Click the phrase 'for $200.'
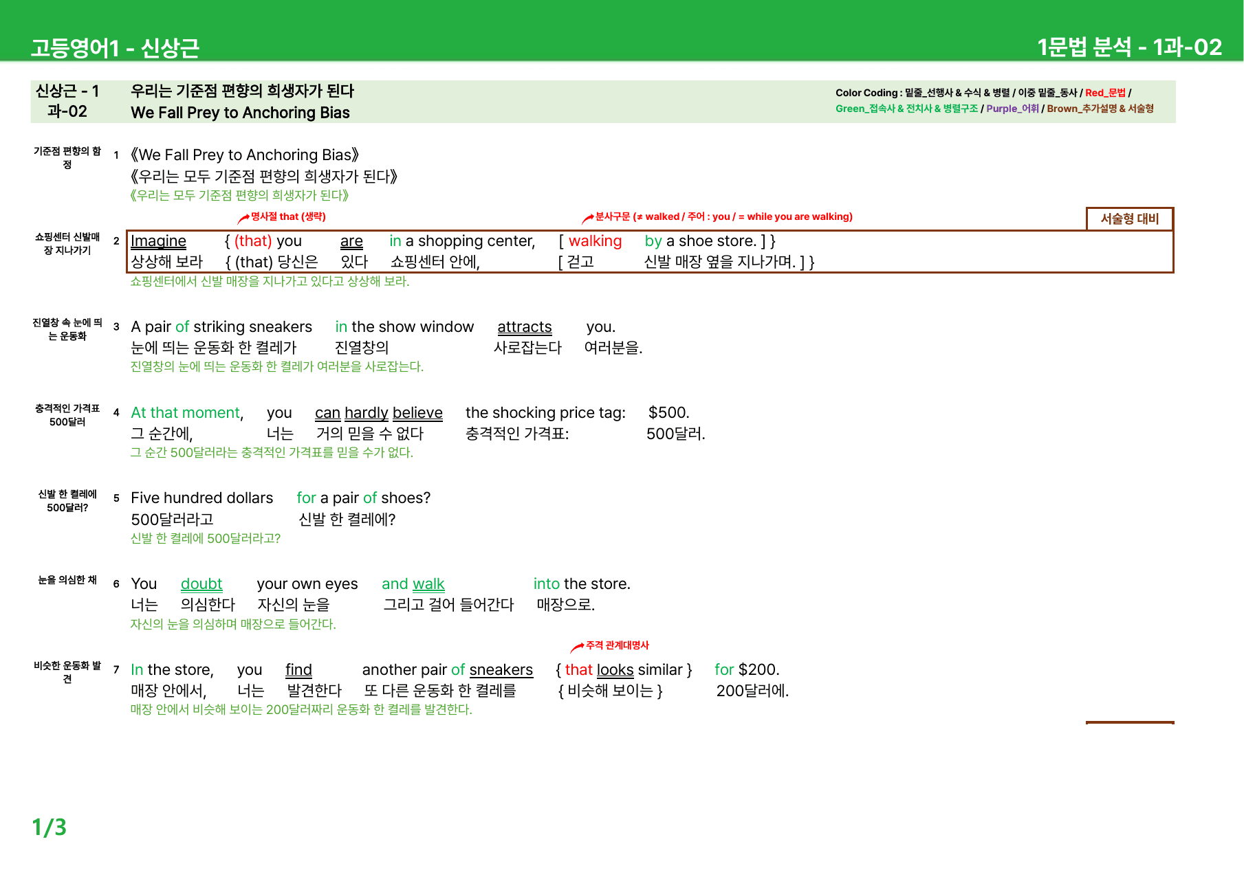Image resolution: width=1244 pixels, height=879 pixels. (x=747, y=669)
